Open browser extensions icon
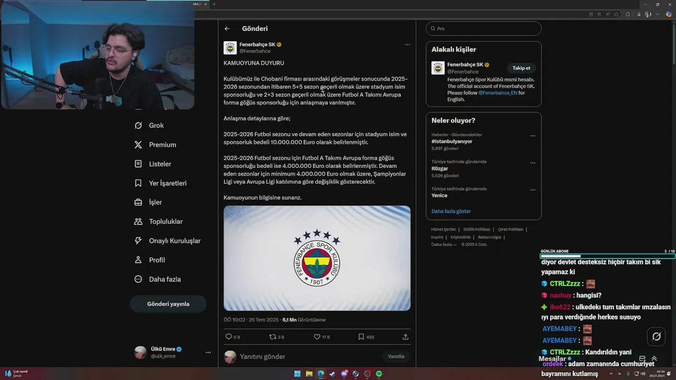The image size is (676, 380). (627, 14)
